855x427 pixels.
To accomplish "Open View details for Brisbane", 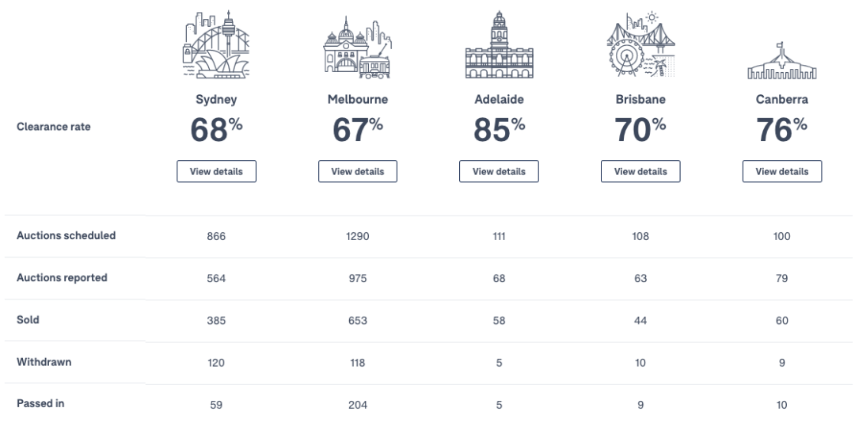I will (x=640, y=171).
